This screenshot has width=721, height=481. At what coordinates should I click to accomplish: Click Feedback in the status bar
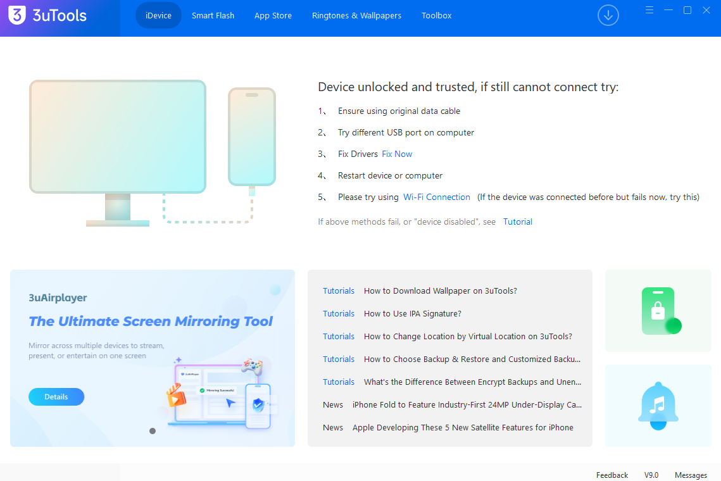click(x=612, y=475)
